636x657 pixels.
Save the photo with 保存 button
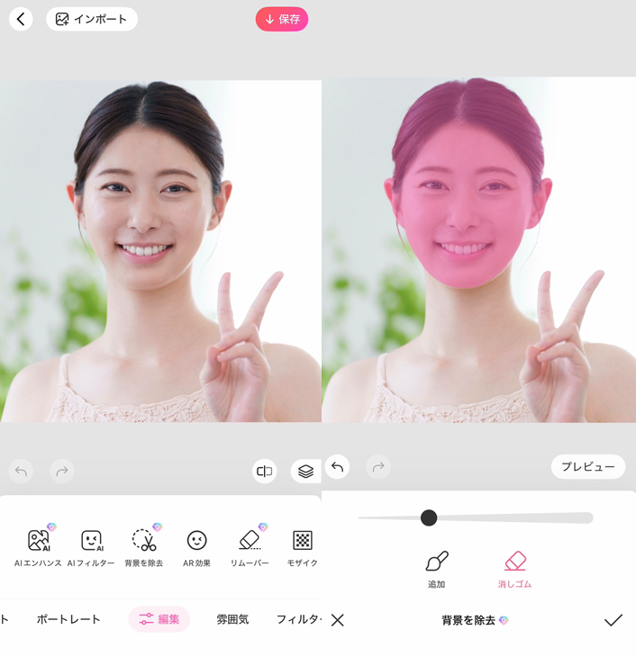pos(282,19)
